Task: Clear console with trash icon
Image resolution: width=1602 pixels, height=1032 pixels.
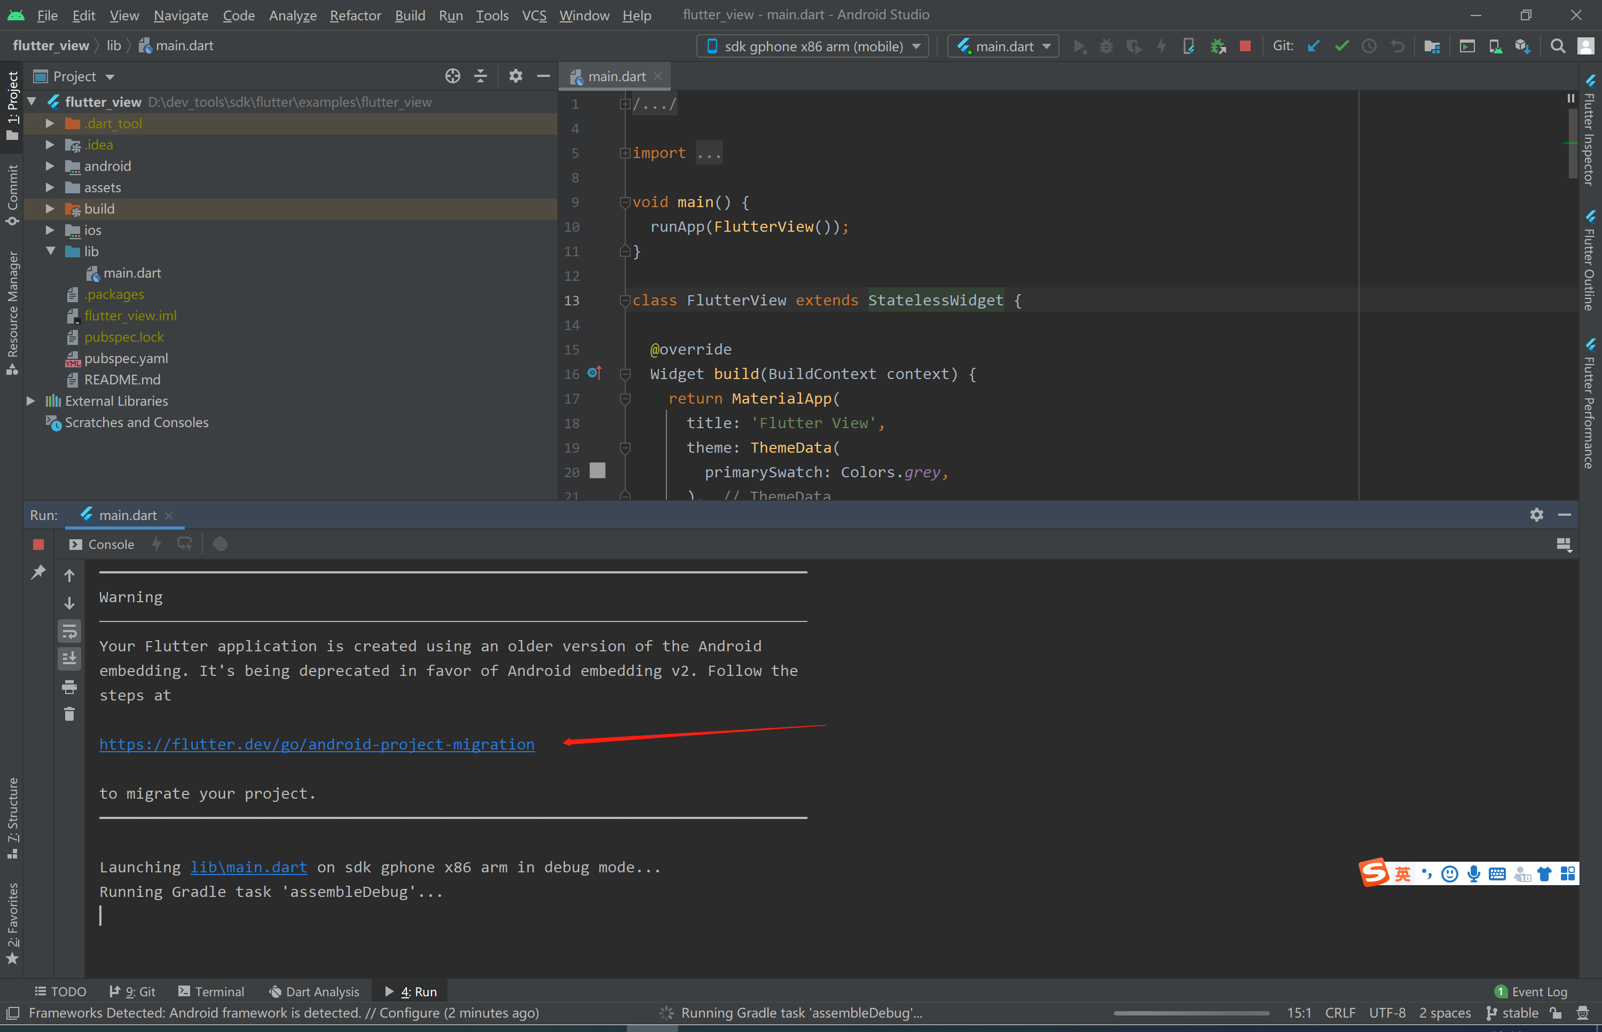Action: tap(69, 714)
